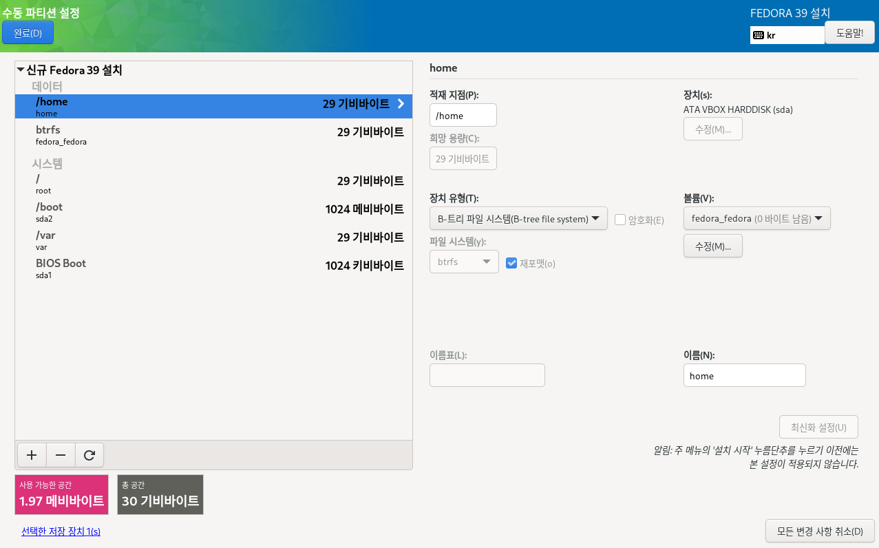Select the /boot sda2 row
The width and height of the screenshot is (879, 548).
coord(213,212)
